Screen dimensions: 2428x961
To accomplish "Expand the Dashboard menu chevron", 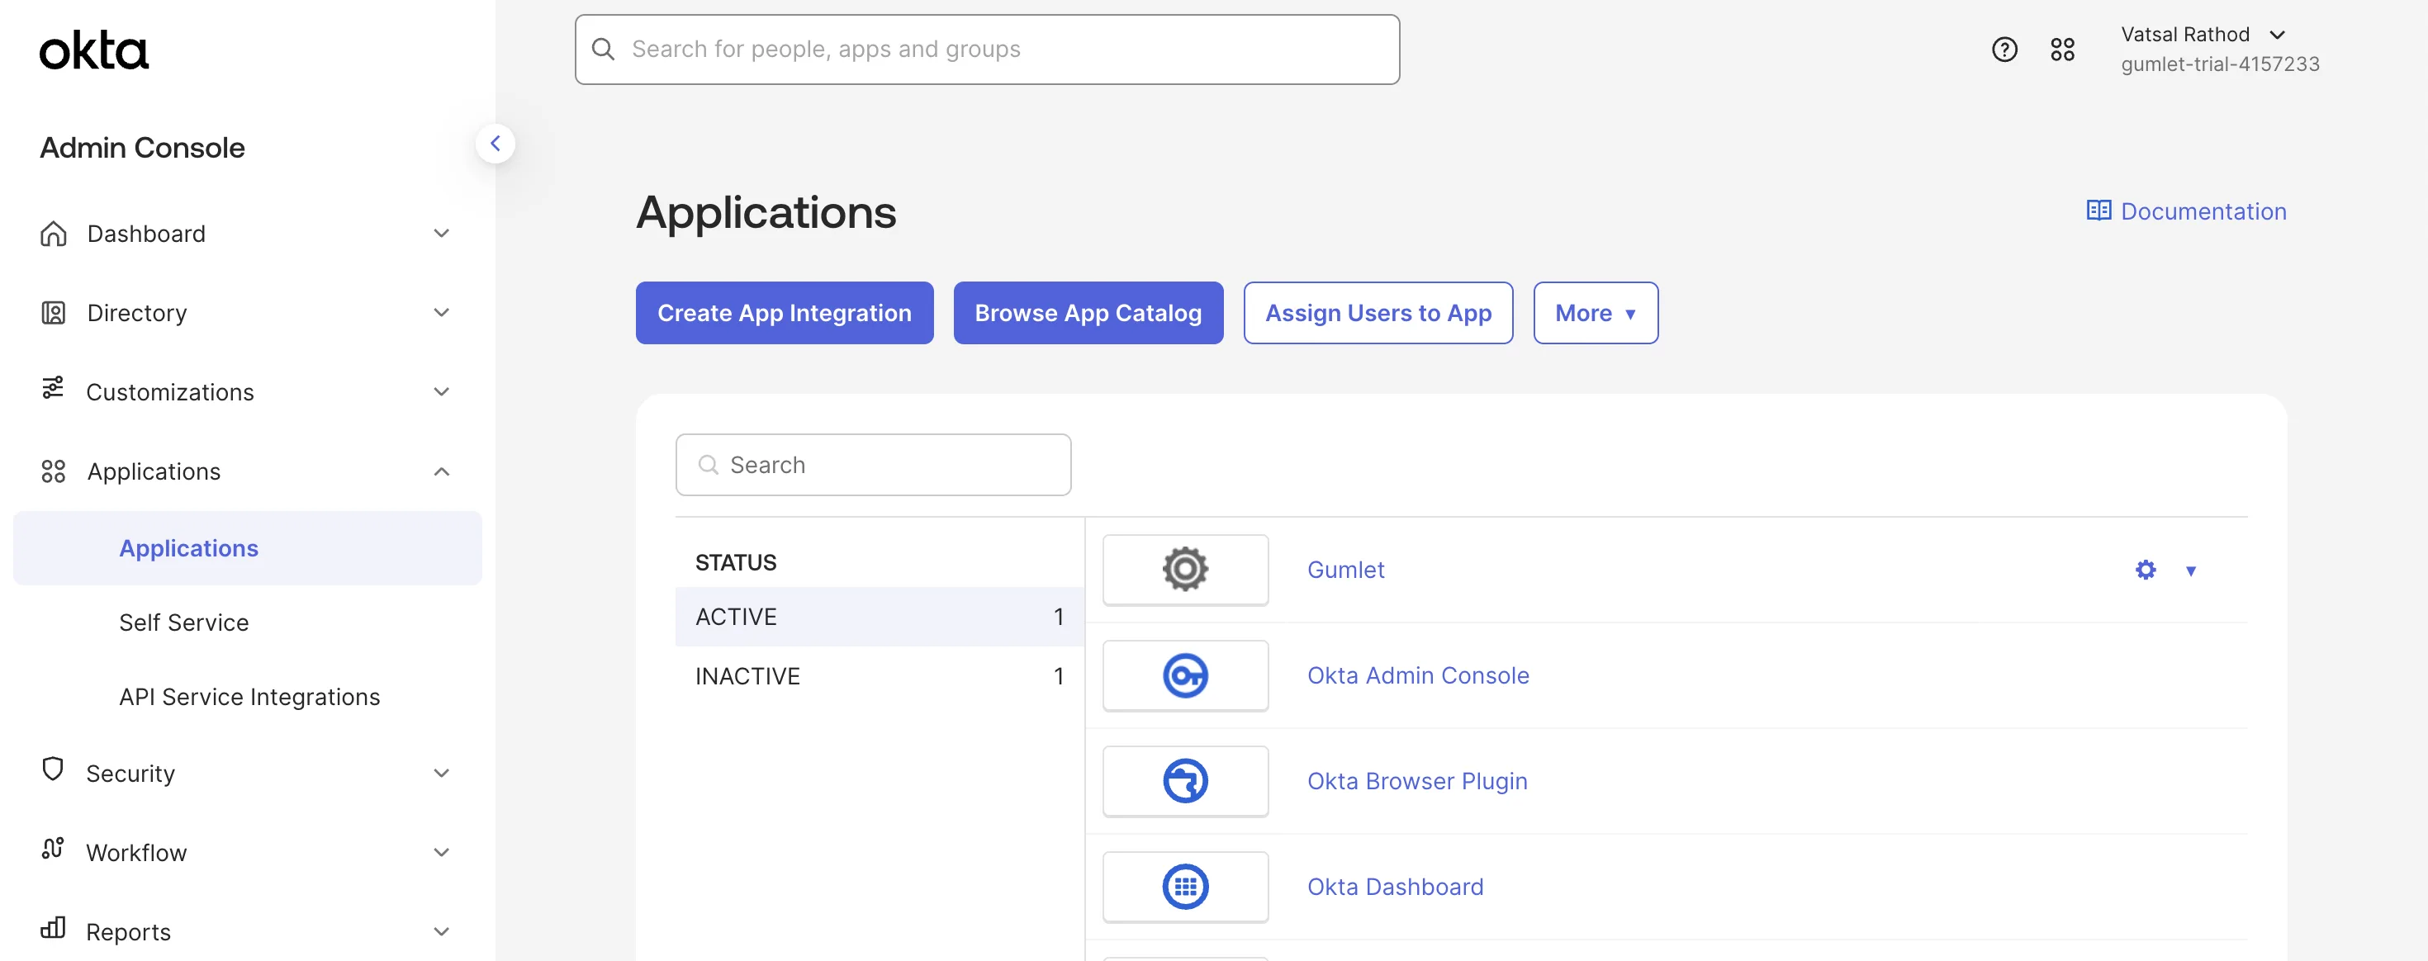I will point(441,233).
